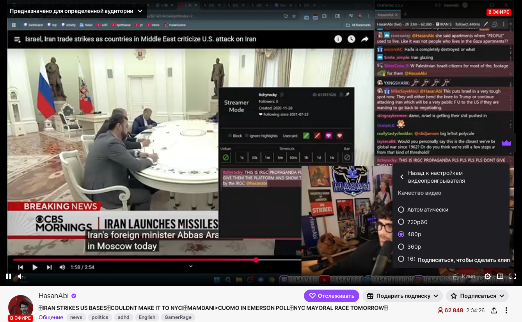This screenshot has width=522, height=322.
Task: Click the GamerRage tag
Action: tap(178, 317)
